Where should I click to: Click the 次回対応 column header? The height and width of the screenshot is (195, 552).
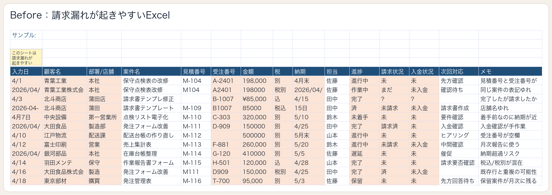click(459, 72)
